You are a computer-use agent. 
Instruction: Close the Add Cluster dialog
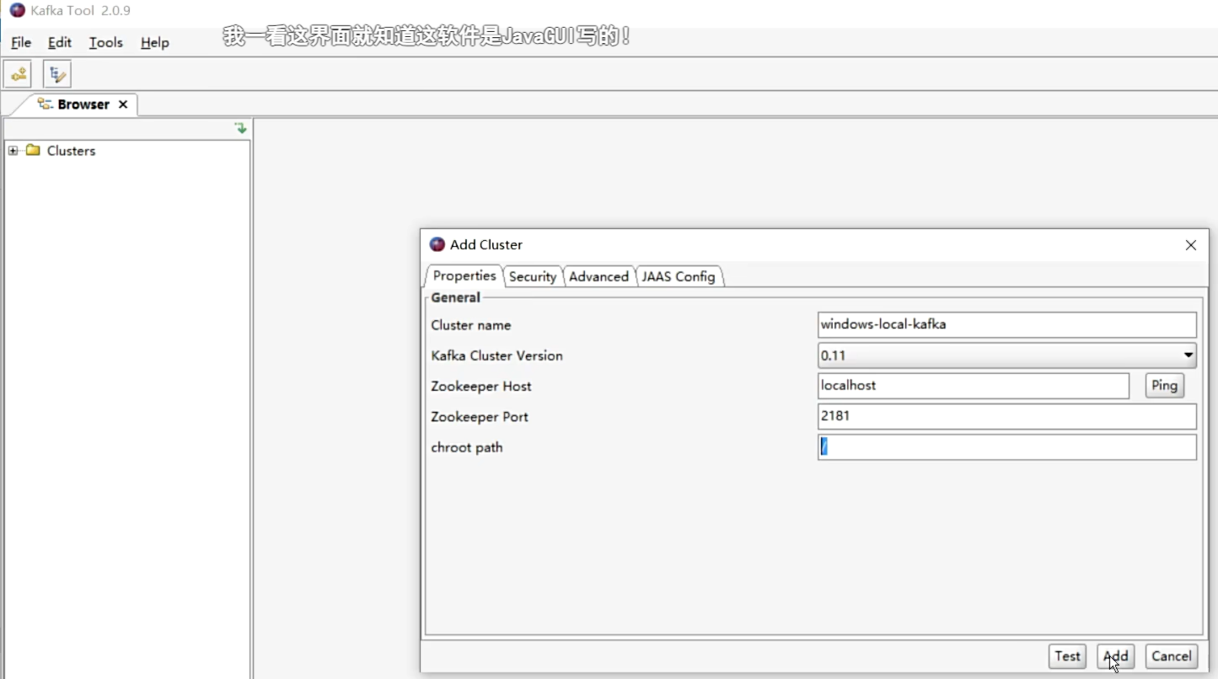pyautogui.click(x=1190, y=245)
